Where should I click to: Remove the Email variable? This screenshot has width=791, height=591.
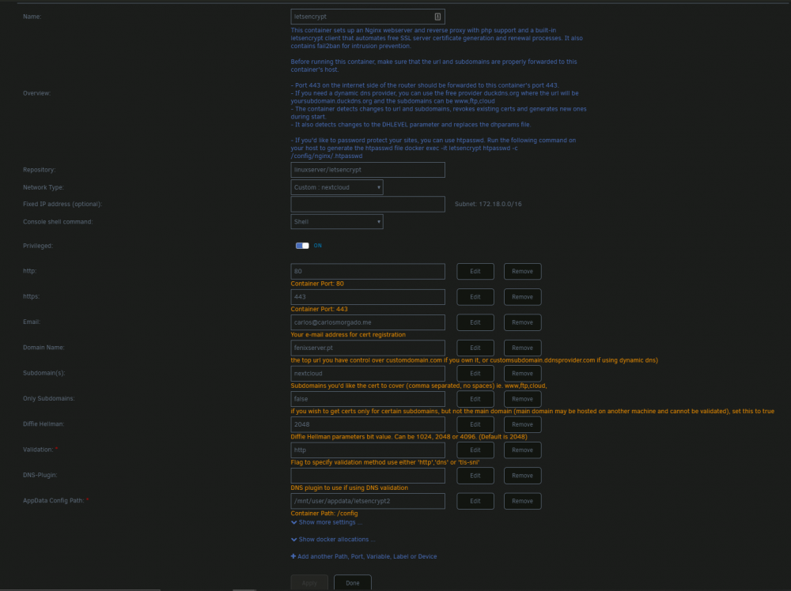tap(523, 322)
